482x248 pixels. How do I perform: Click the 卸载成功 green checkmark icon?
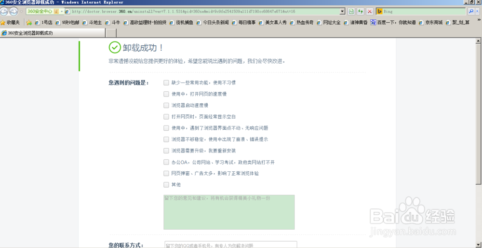point(115,47)
